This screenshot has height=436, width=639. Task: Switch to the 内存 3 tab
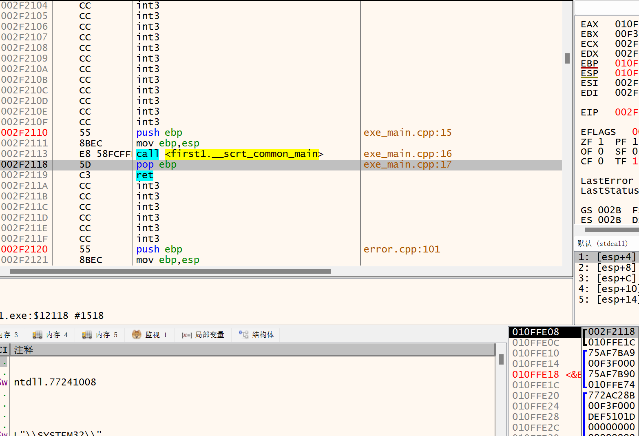[10, 335]
